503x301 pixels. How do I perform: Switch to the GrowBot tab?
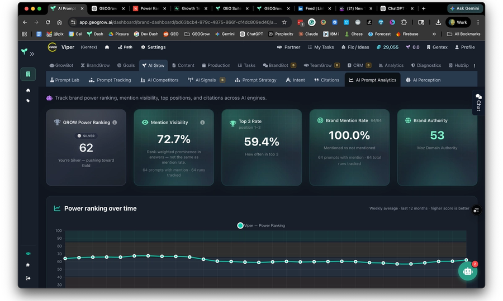[61, 65]
